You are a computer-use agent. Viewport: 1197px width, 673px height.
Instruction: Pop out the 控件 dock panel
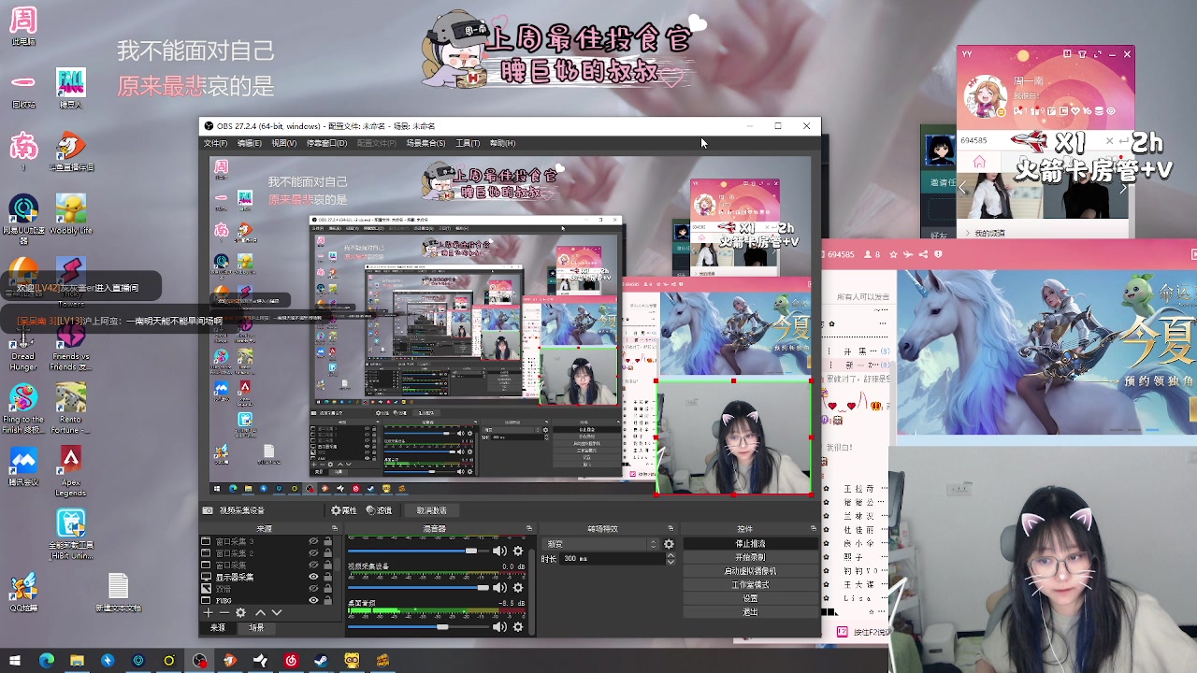(x=813, y=528)
